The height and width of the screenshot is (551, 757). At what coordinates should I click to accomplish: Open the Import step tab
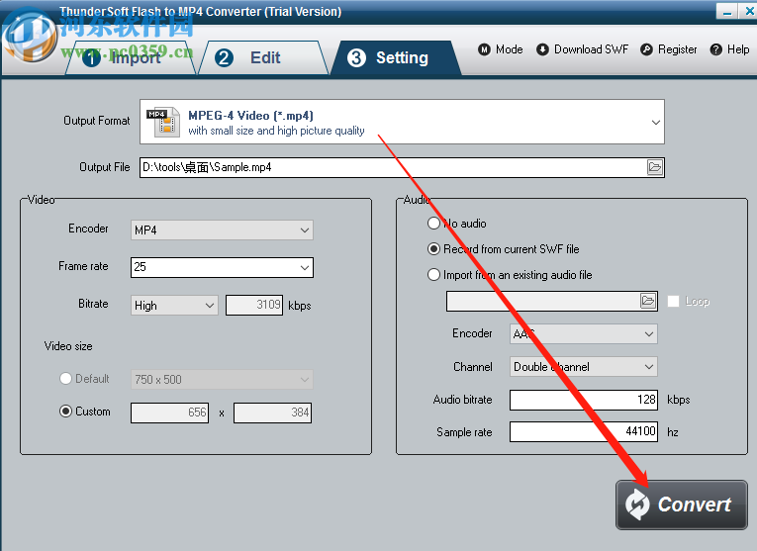pyautogui.click(x=131, y=58)
